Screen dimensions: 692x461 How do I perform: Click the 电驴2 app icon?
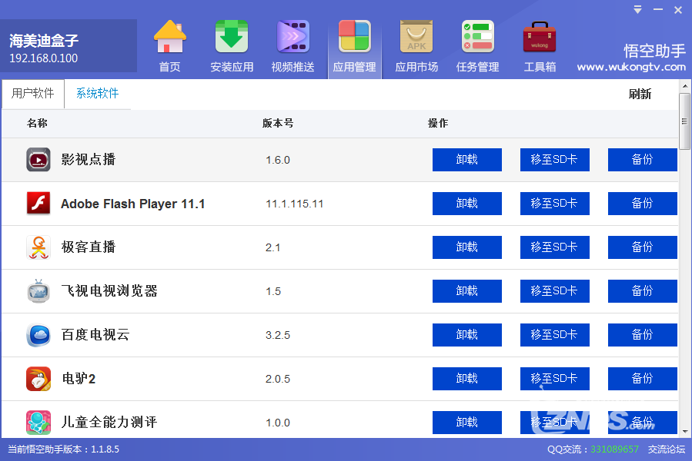tap(38, 379)
